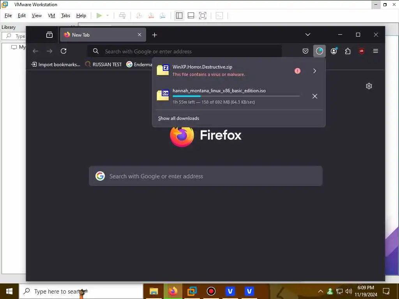Screen dimensions: 399x299
Task: Open the RUSSIAN TEST bookmark
Action: click(103, 65)
